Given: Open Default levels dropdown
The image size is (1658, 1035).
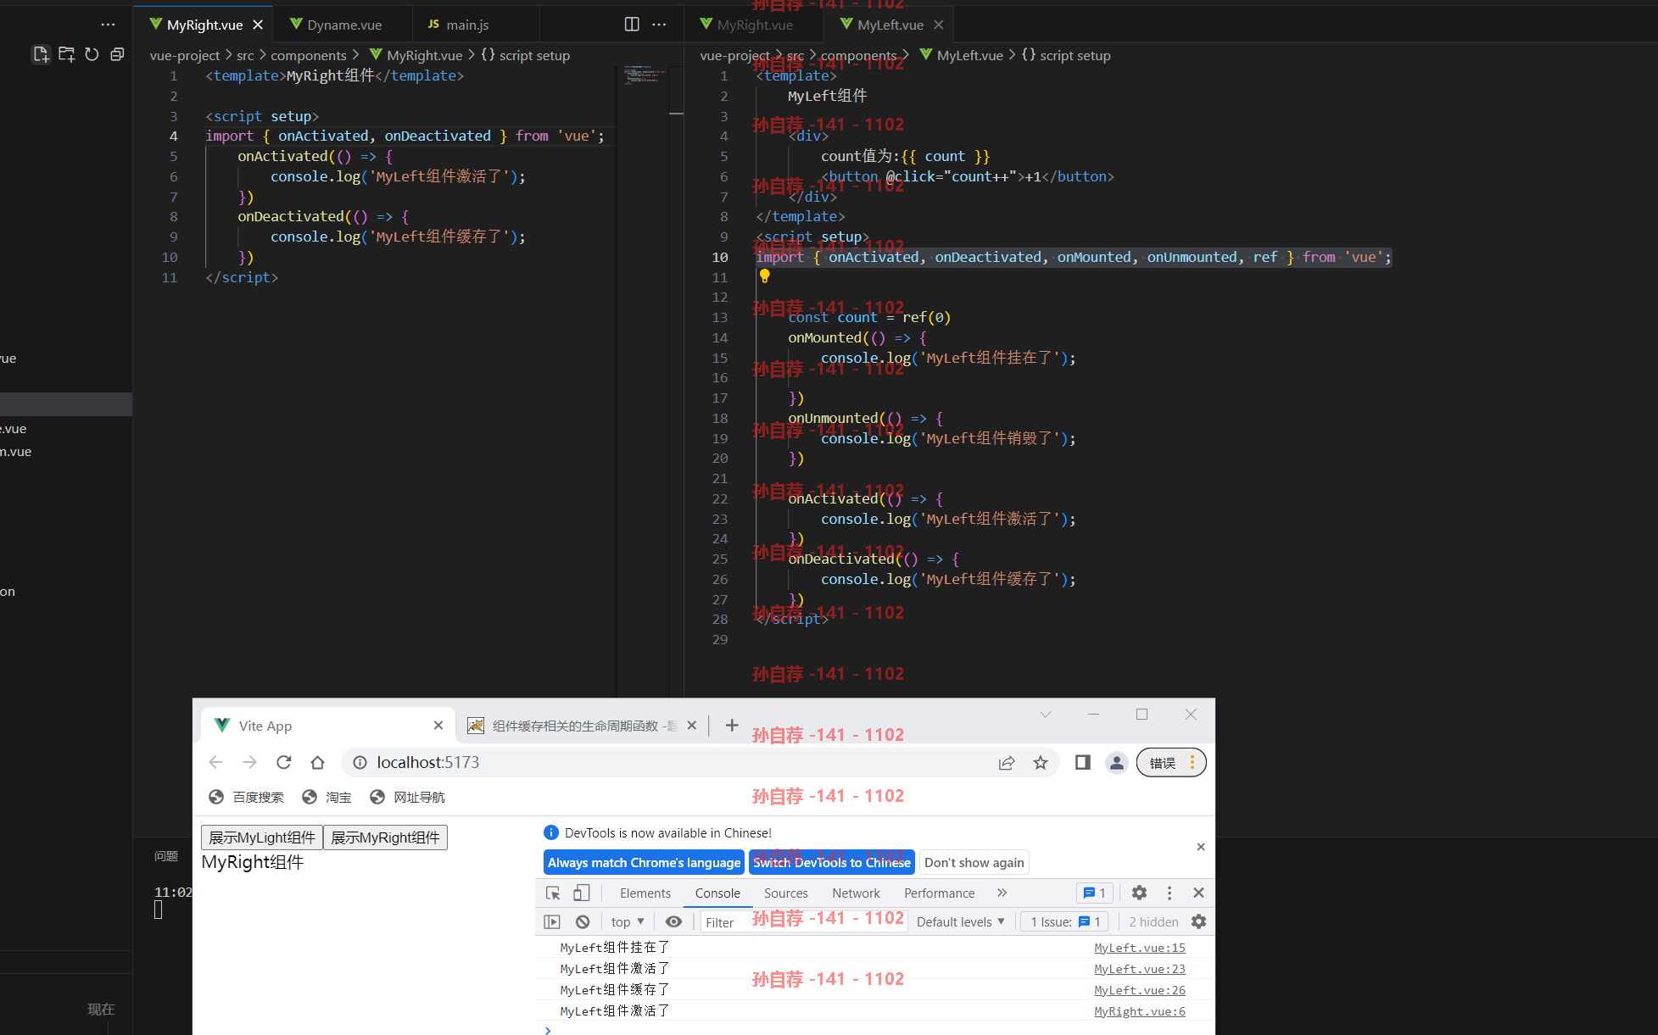Looking at the screenshot, I should click(x=960, y=921).
